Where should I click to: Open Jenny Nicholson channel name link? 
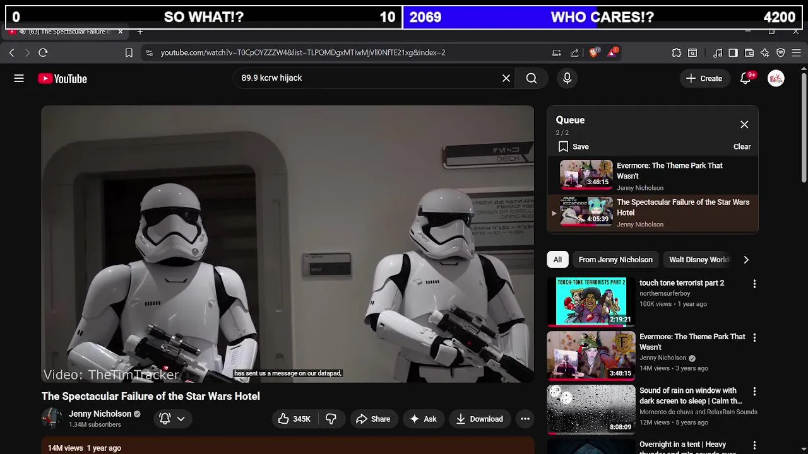pyautogui.click(x=100, y=414)
